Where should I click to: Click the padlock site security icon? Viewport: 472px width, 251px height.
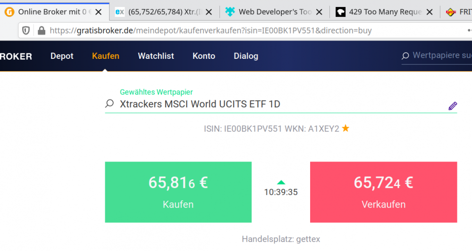pyautogui.click(x=42, y=30)
